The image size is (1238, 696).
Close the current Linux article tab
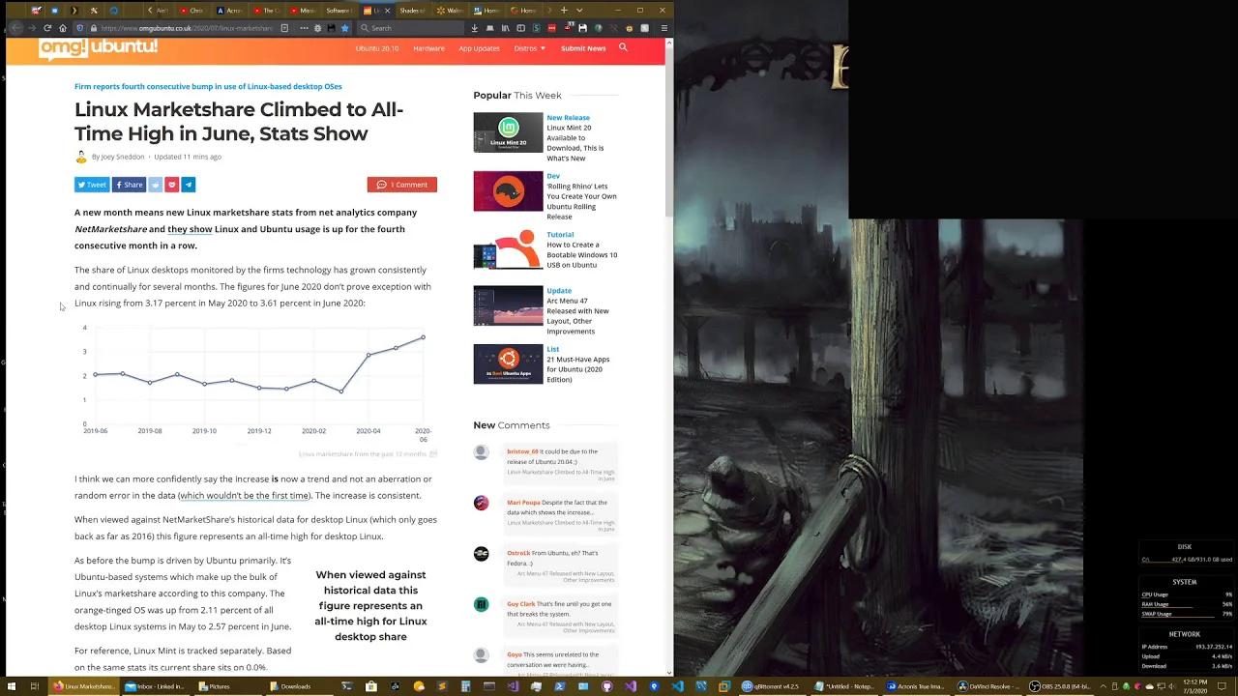(388, 11)
